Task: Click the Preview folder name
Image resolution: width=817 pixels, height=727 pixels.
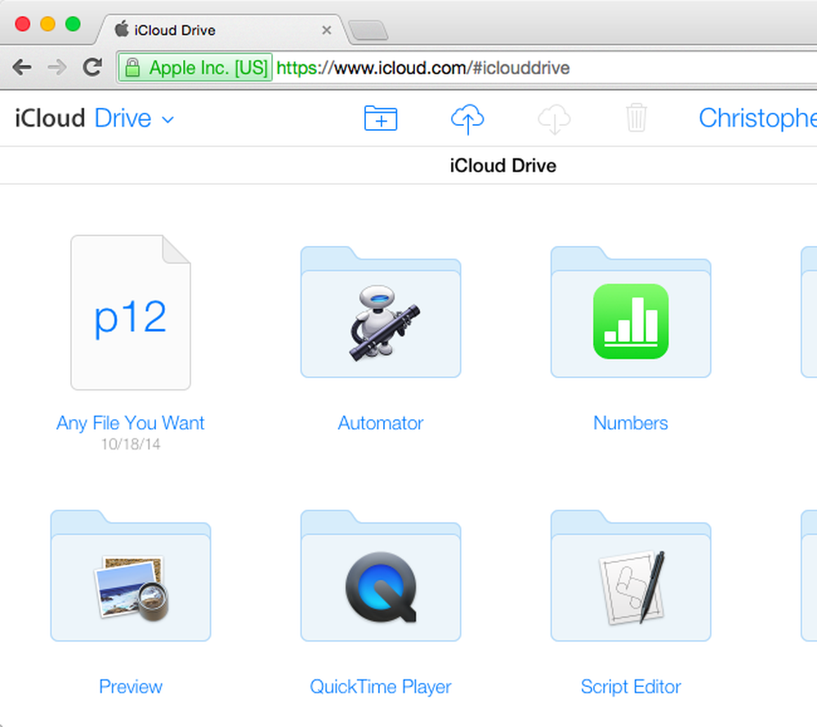Action: click(x=130, y=686)
